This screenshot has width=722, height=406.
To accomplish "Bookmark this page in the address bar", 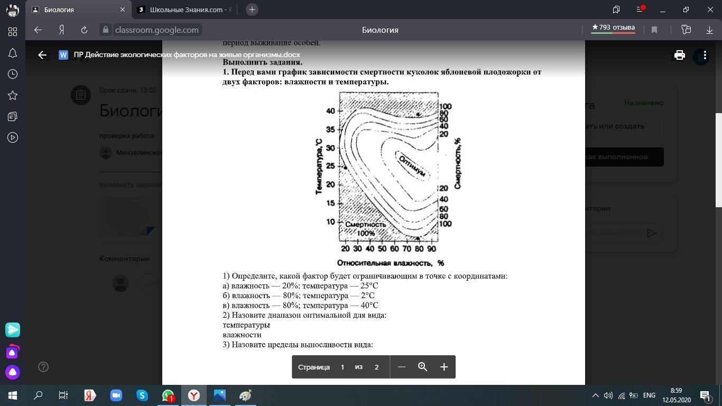I will pos(654,30).
